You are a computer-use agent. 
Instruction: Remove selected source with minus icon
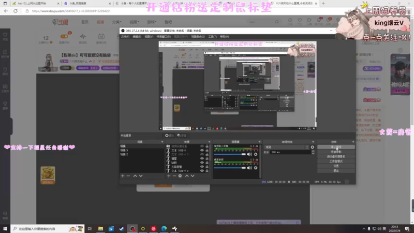coord(174,176)
